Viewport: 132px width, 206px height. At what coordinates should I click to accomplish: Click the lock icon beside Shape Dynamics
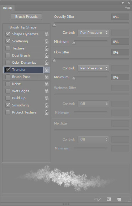click(x=47, y=34)
